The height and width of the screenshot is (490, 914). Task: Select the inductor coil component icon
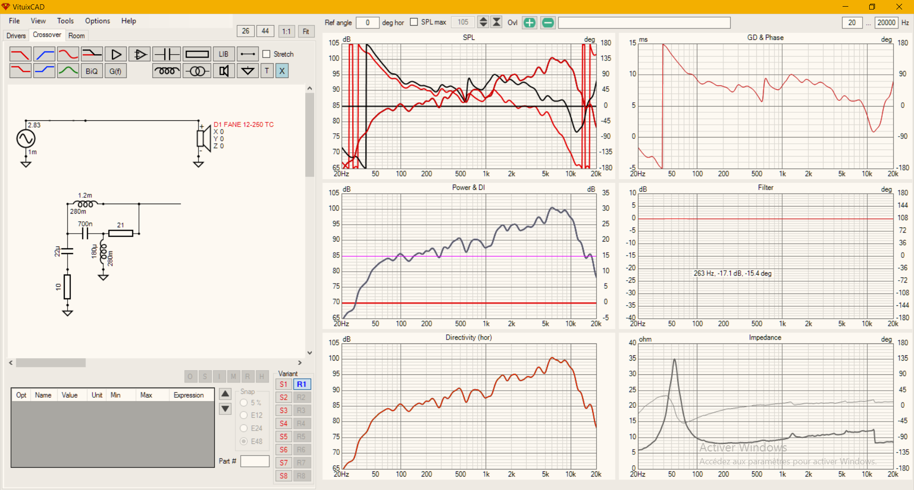166,71
